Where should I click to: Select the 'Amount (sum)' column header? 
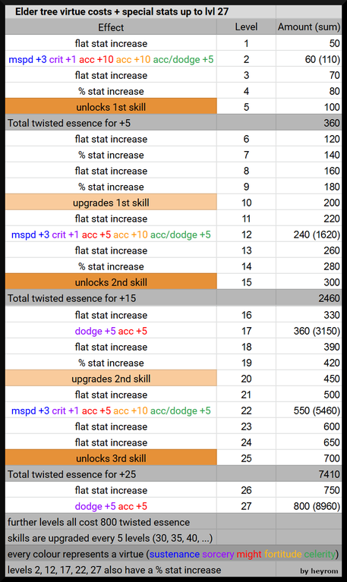[309, 27]
